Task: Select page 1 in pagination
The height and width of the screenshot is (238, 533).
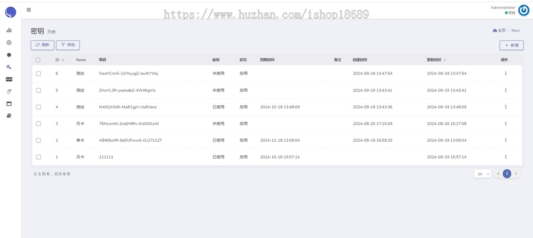Action: 507,174
